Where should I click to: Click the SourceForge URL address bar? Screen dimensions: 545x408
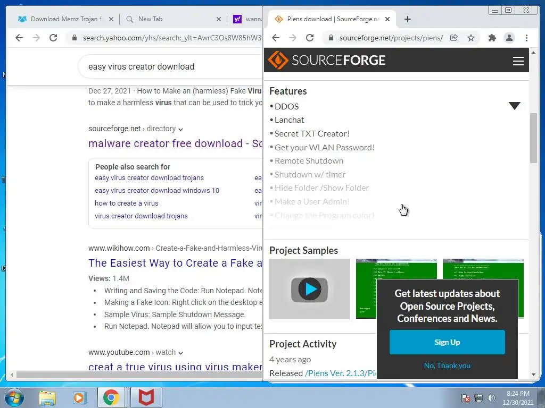click(x=391, y=38)
